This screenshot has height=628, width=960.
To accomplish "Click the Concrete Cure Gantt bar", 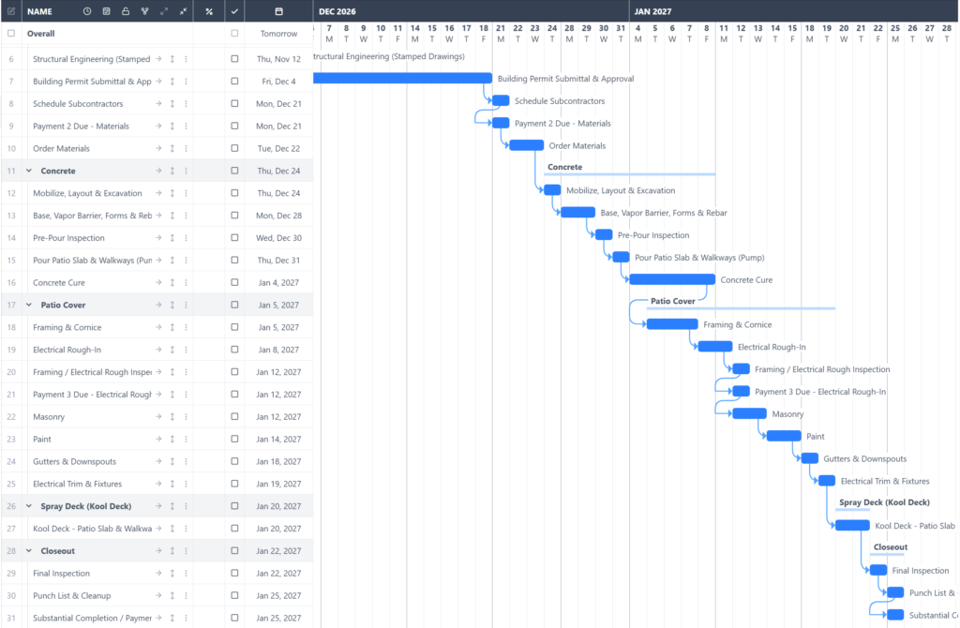I will click(x=672, y=279).
